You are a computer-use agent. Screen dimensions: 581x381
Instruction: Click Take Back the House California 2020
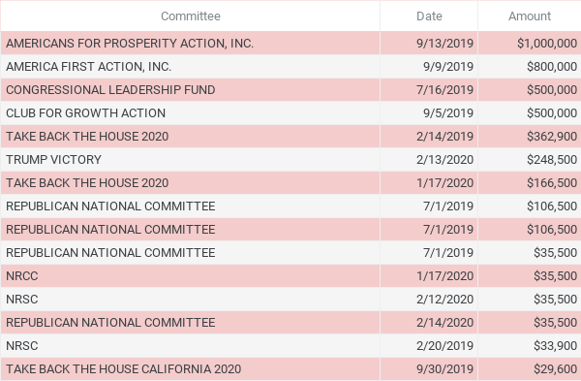(x=123, y=369)
